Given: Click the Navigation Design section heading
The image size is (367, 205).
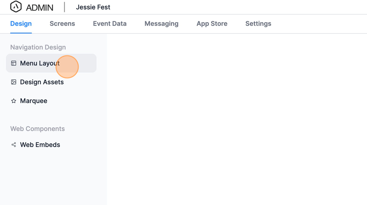Looking at the screenshot, I should coord(38,47).
